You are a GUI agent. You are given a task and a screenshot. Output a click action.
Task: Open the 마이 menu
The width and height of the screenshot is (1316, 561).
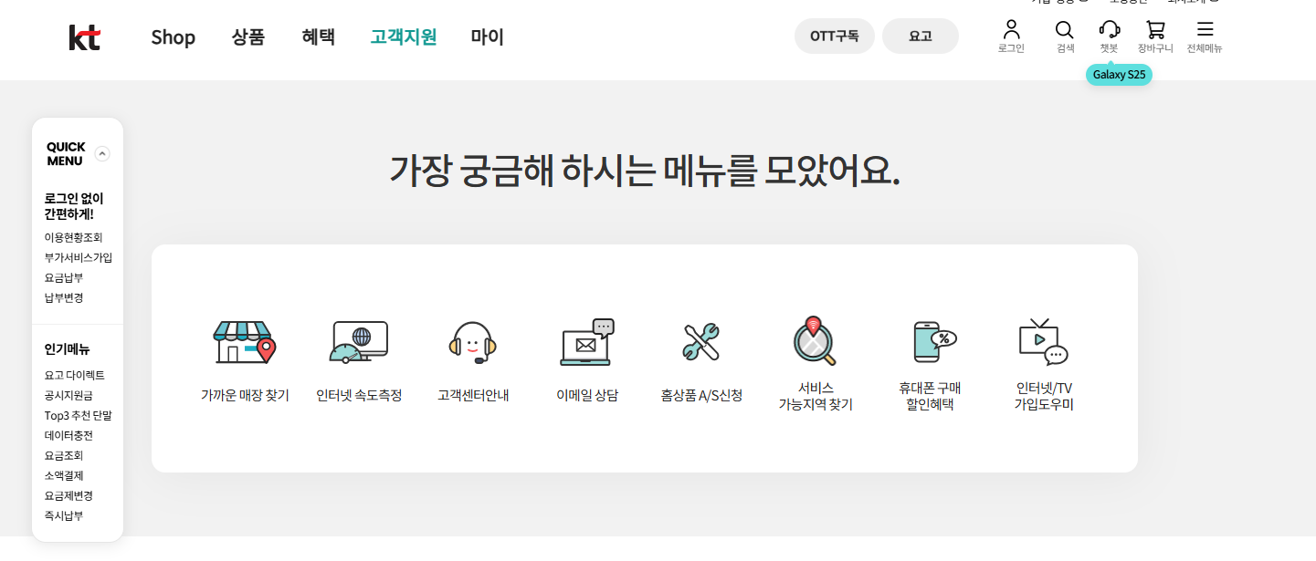click(x=488, y=37)
